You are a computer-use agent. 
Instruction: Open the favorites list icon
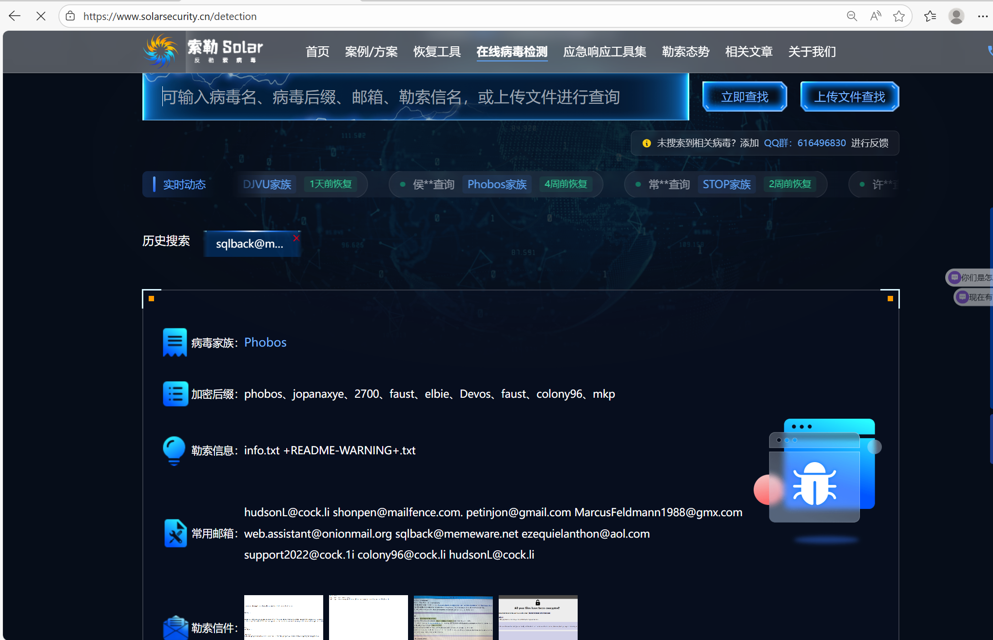pos(930,16)
